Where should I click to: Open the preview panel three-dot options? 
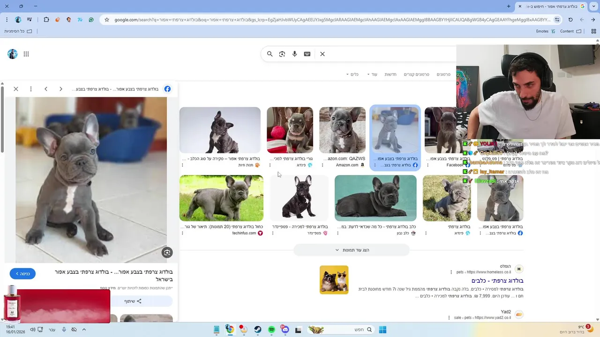tap(31, 89)
